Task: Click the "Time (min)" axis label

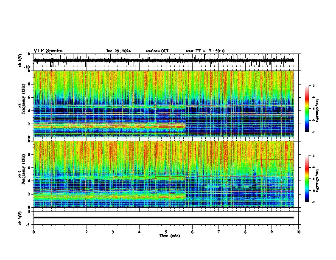Action: click(170, 236)
